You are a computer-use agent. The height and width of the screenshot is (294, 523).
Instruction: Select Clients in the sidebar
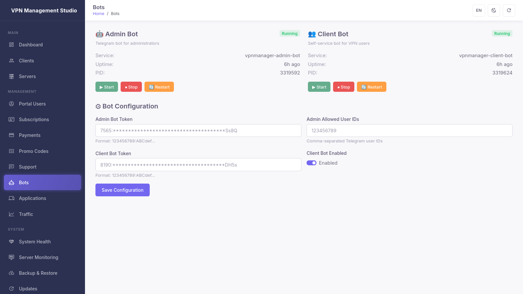click(26, 60)
